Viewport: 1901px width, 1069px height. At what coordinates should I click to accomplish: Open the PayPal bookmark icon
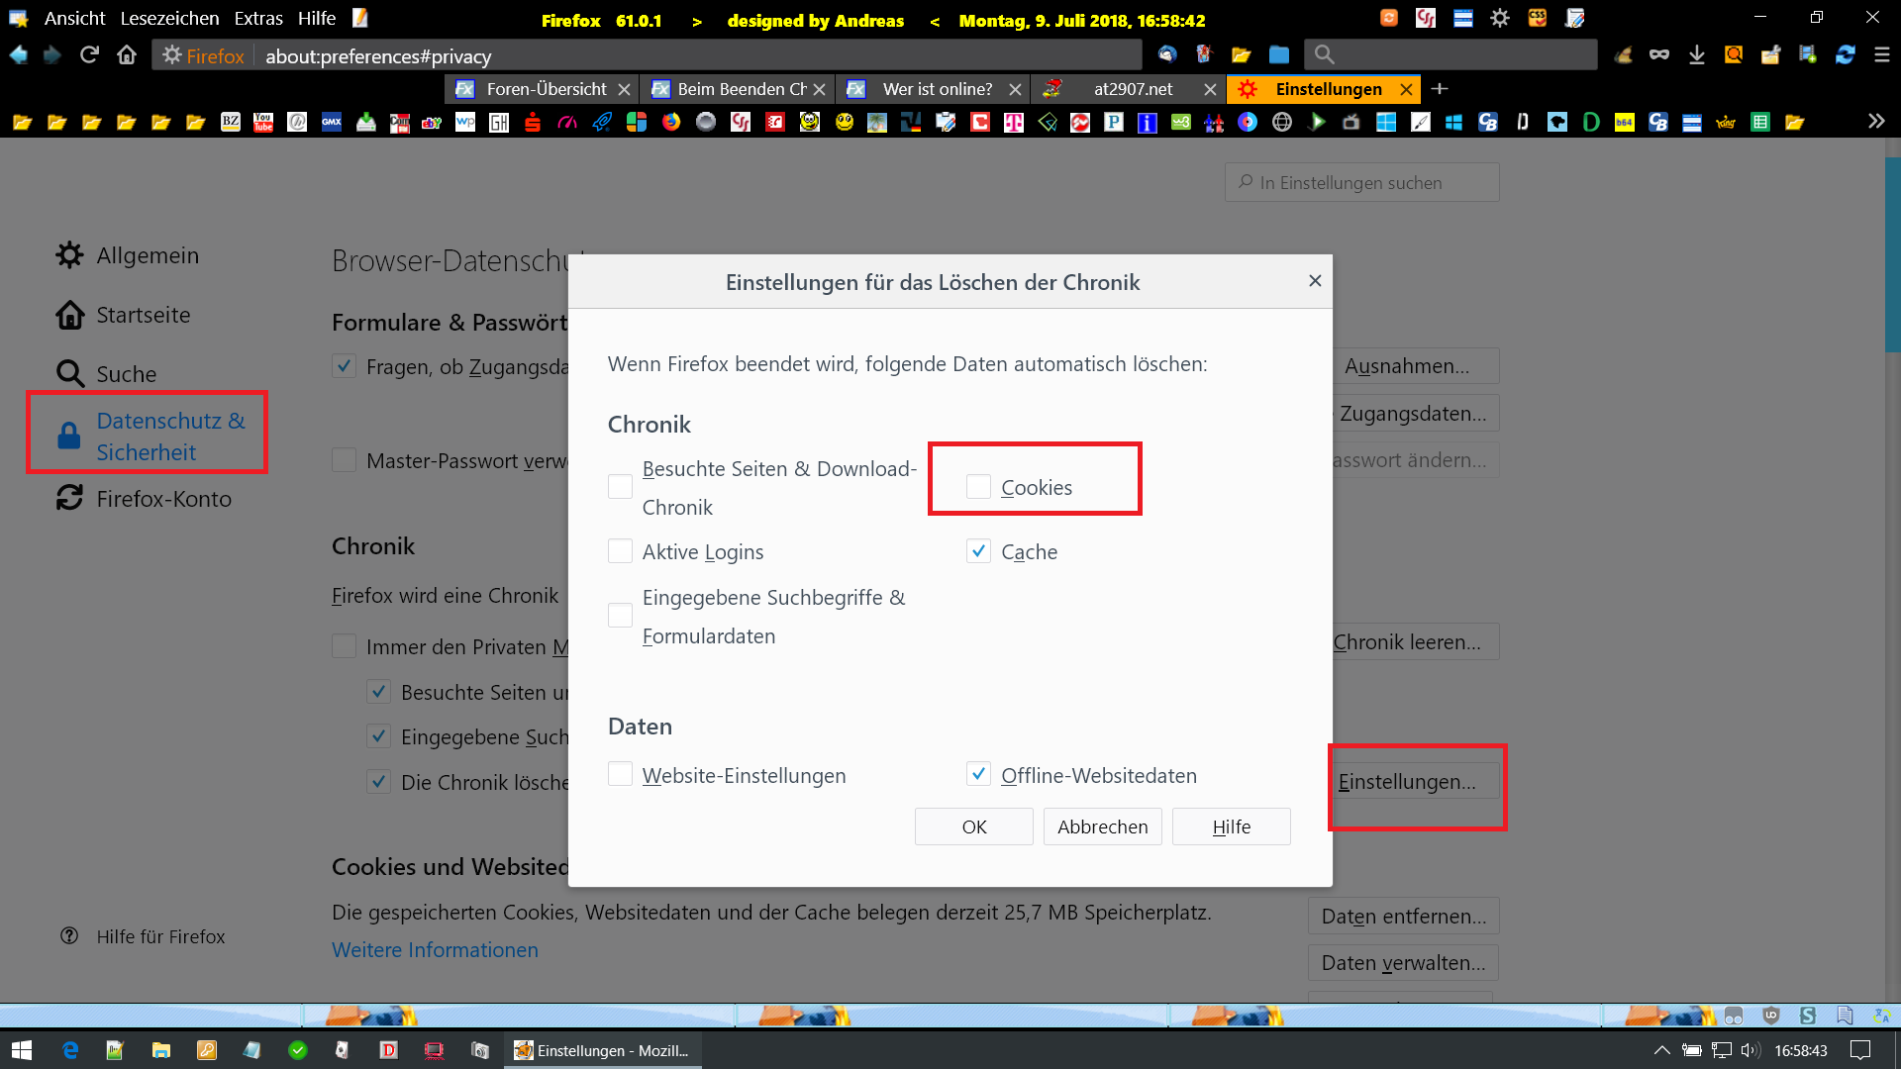[x=1114, y=122]
